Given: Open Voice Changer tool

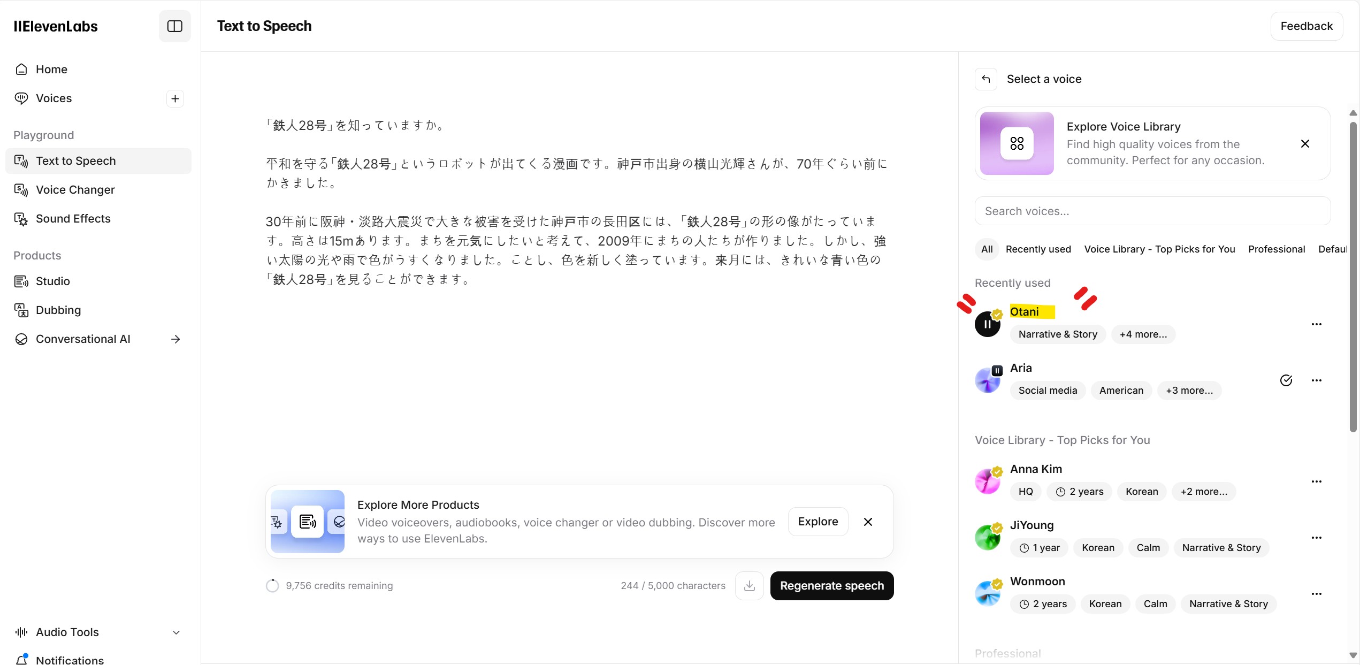Looking at the screenshot, I should pyautogui.click(x=98, y=190).
